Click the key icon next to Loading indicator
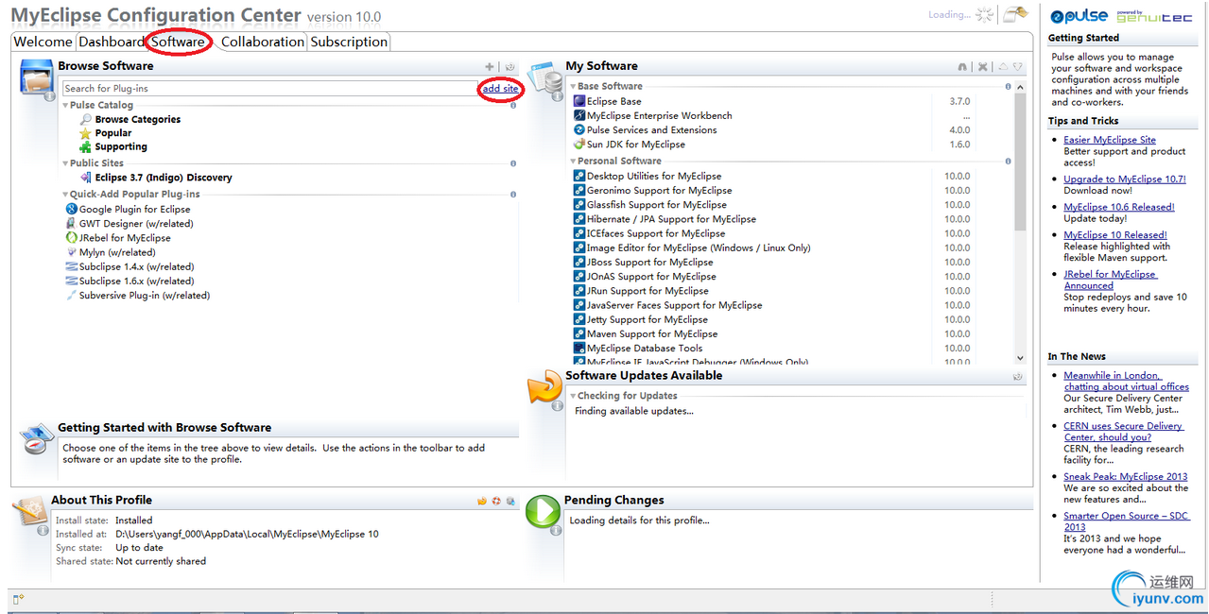Viewport: 1209px width, 614px height. coord(1015,14)
